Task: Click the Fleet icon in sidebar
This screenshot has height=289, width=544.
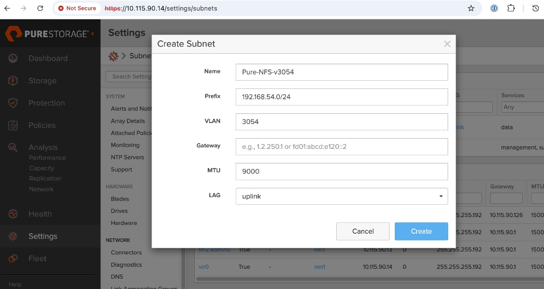Action: 13,258
